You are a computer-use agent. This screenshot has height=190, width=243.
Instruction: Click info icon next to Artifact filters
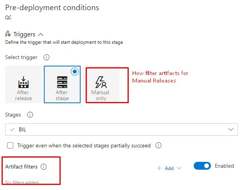tap(43, 167)
